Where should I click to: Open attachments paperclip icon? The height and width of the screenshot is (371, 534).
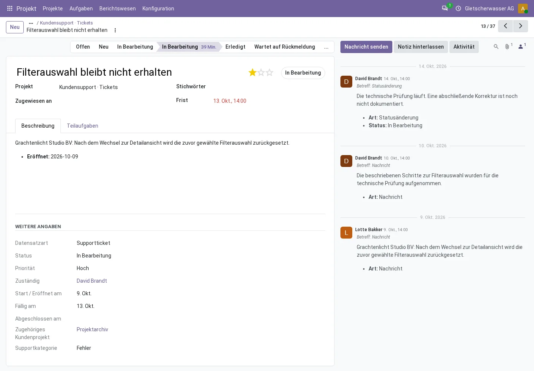pos(507,47)
